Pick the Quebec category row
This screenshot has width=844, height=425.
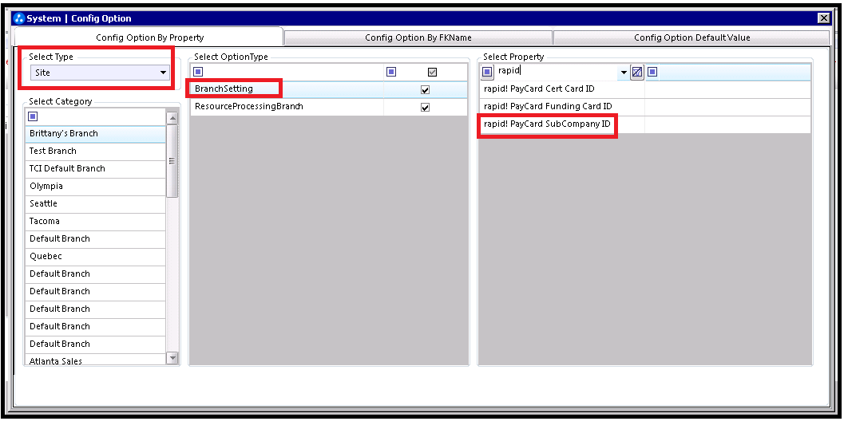pos(95,256)
